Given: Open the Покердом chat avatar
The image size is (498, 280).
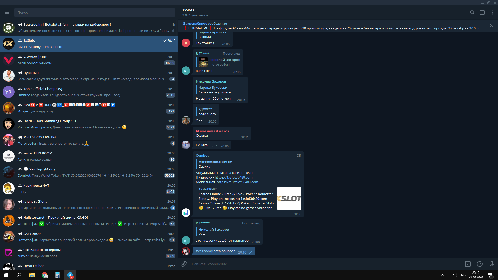Looking at the screenshot, I should point(9,253).
